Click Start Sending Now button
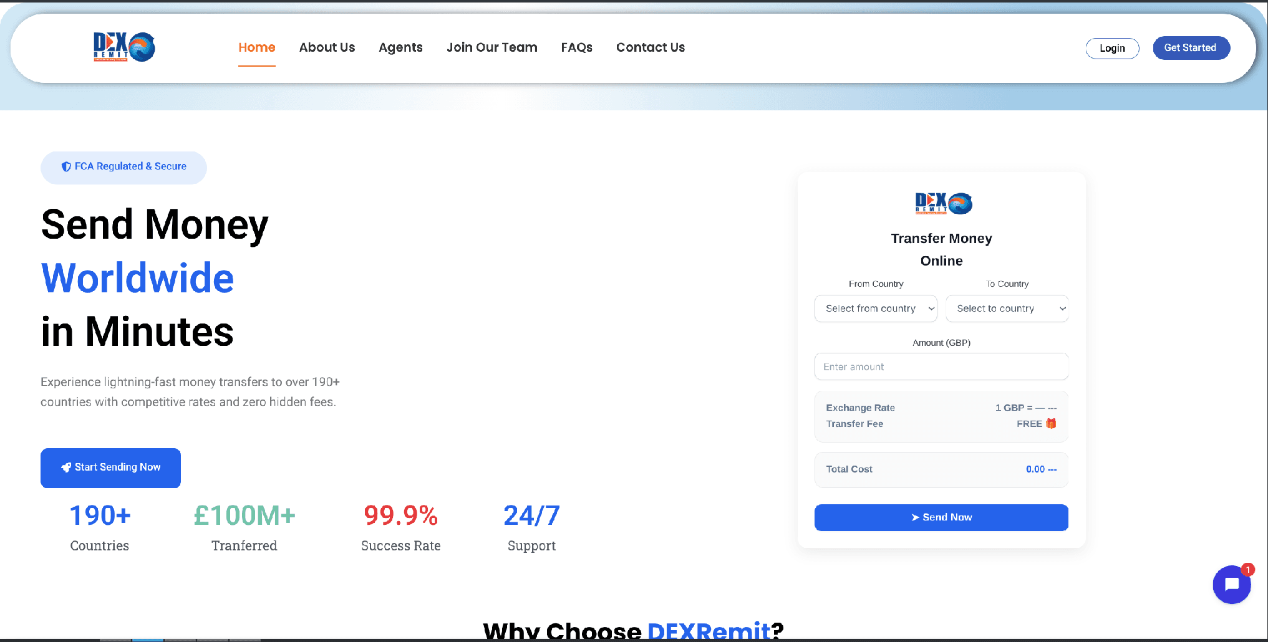This screenshot has width=1268, height=642. coord(110,467)
